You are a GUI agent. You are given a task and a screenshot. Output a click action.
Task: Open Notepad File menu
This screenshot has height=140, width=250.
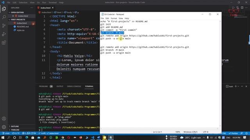click(102, 18)
